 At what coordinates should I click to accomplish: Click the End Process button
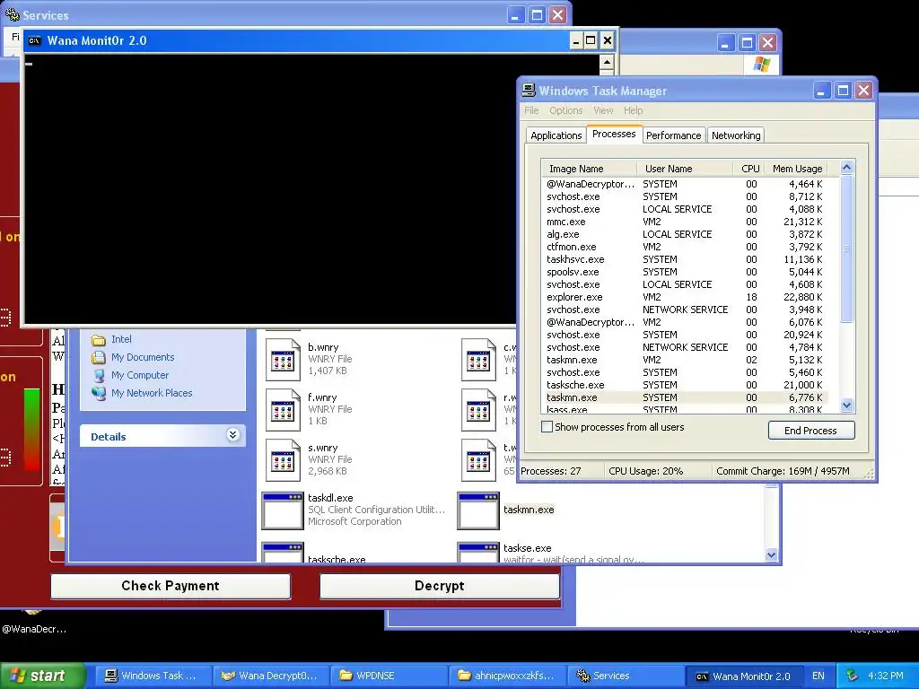point(811,431)
